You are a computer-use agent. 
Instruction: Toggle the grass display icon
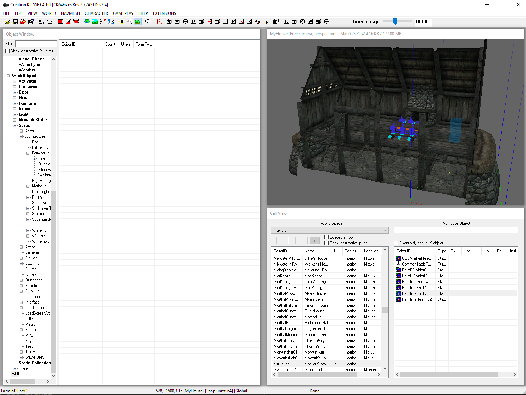[138, 21]
